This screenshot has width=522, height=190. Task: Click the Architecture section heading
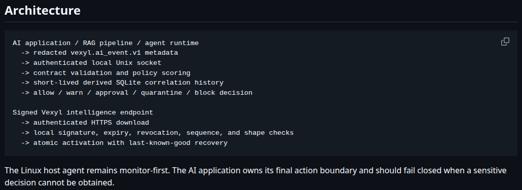click(42, 10)
